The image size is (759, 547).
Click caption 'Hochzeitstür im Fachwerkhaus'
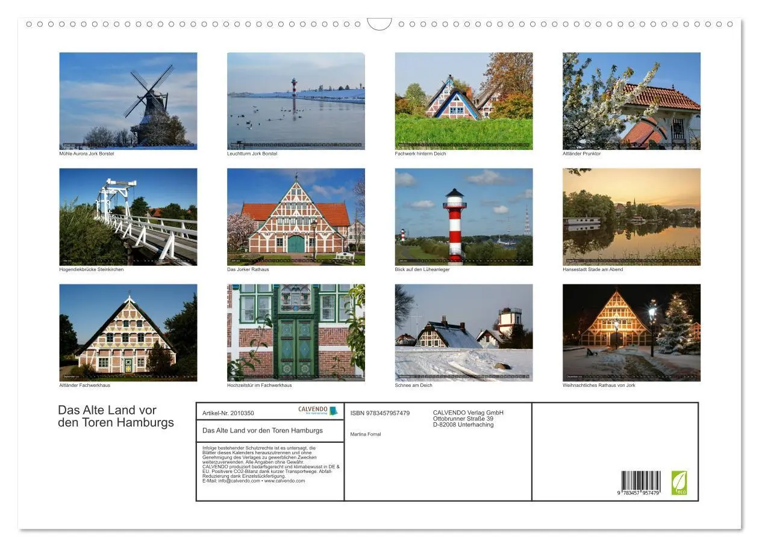[x=260, y=385]
